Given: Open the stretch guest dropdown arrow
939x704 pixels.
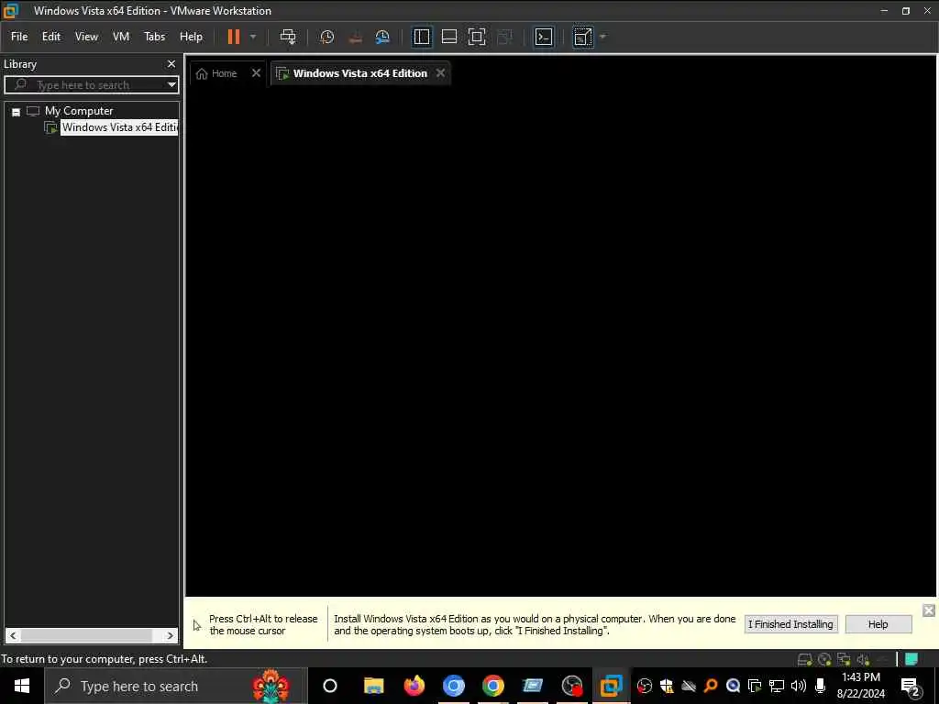Looking at the screenshot, I should tap(603, 37).
